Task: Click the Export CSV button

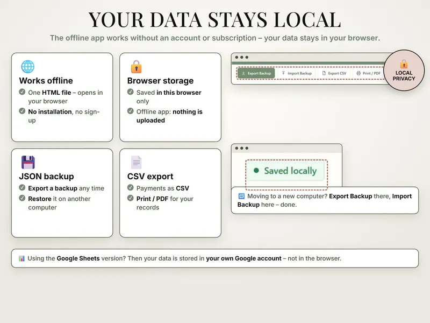Action: [x=334, y=73]
